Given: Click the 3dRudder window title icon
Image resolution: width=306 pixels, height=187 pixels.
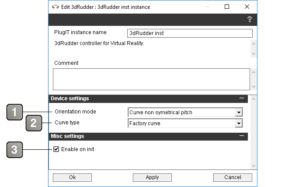Looking at the screenshot, I should click(x=56, y=7).
